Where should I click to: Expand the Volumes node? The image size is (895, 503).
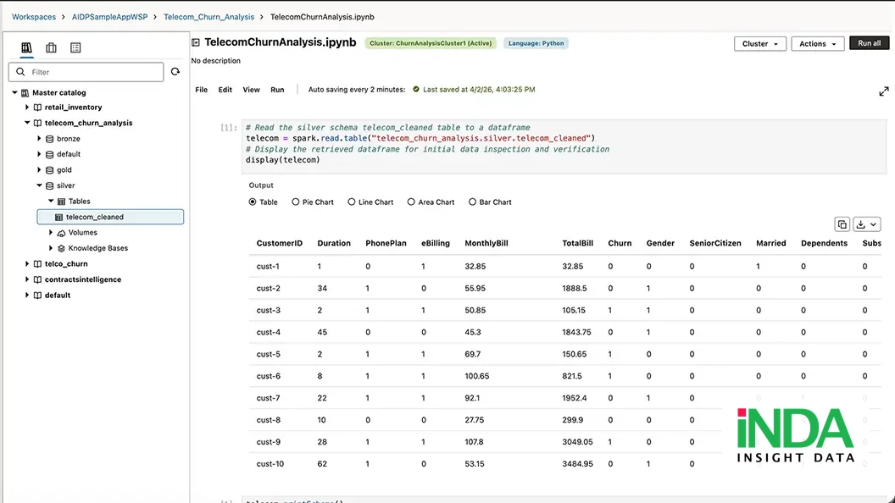click(x=51, y=233)
